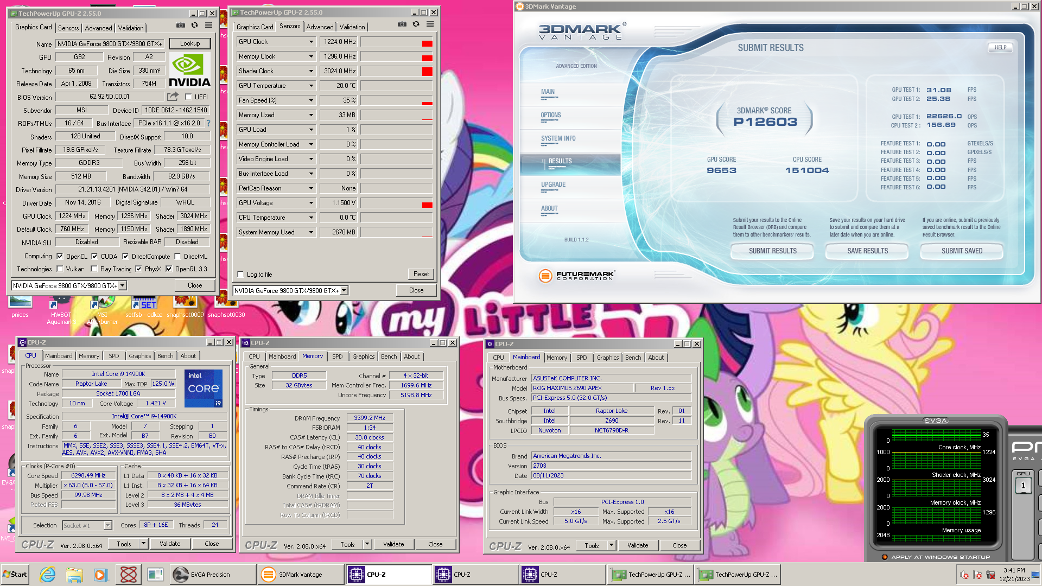Open Windows Explorer folder icon on taskbar

pyautogui.click(x=74, y=575)
